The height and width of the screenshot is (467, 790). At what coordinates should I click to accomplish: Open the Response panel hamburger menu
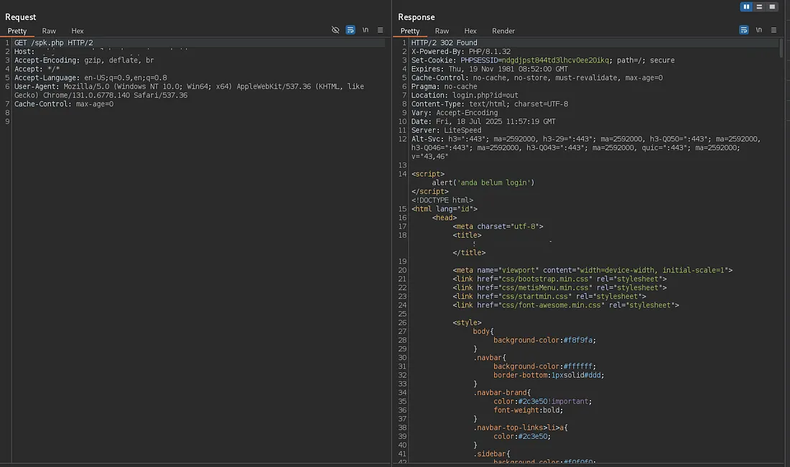click(x=774, y=30)
